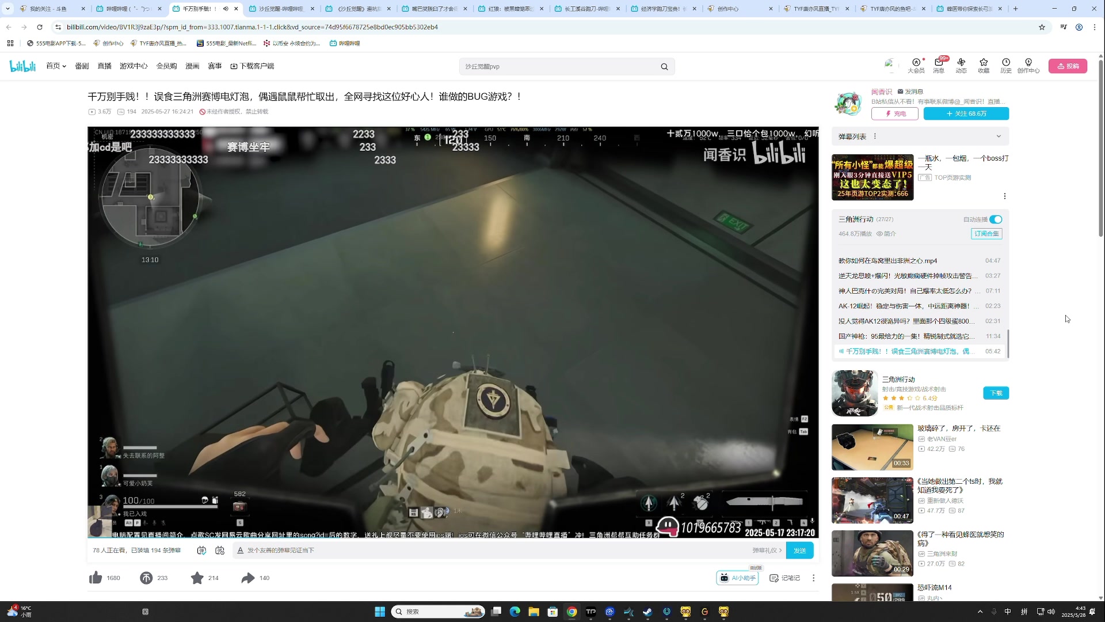The image size is (1105, 622).
Task: Open ad options three-dot menu
Action: click(1005, 196)
